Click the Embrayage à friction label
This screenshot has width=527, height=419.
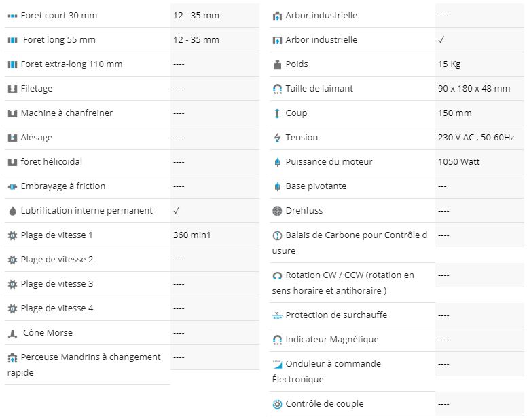click(x=63, y=186)
